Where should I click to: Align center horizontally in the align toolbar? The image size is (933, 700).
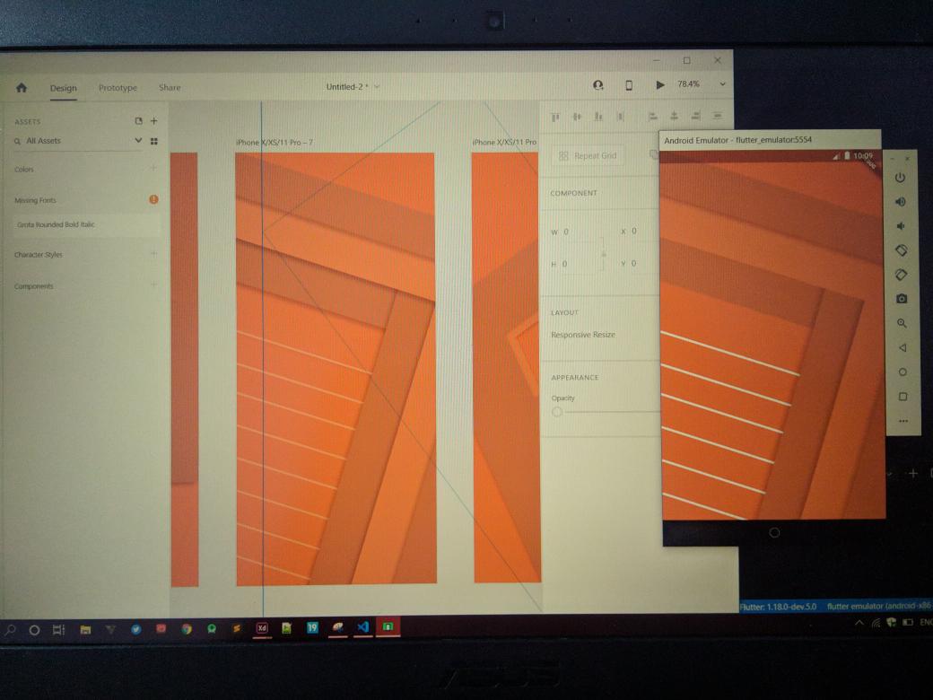[x=674, y=116]
